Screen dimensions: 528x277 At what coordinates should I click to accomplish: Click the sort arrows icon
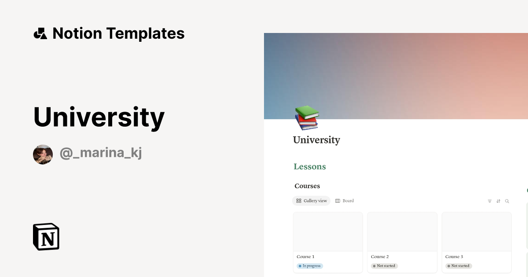point(499,201)
